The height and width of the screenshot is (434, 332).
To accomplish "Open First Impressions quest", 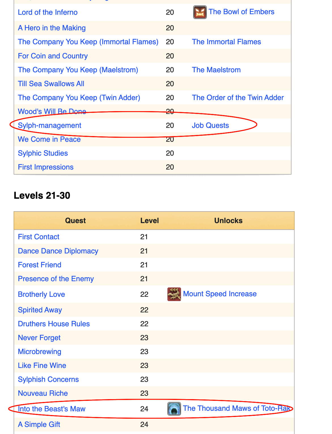I will click(x=46, y=167).
